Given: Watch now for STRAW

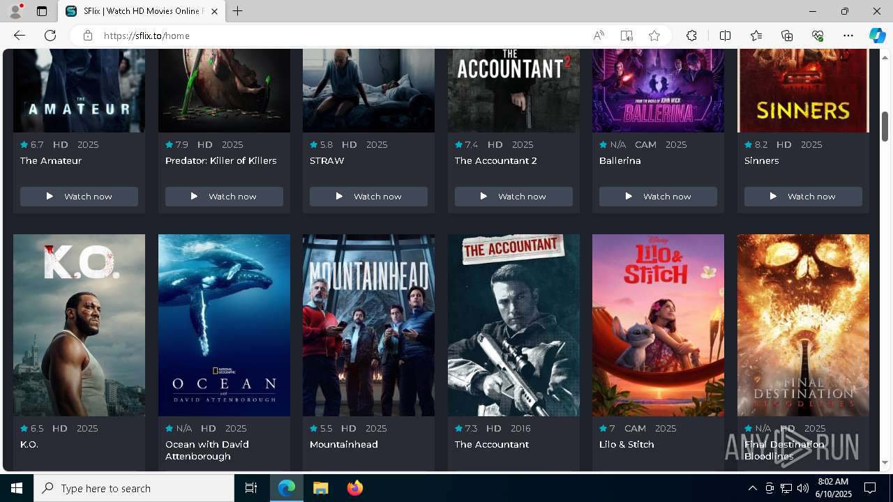Looking at the screenshot, I should point(368,197).
